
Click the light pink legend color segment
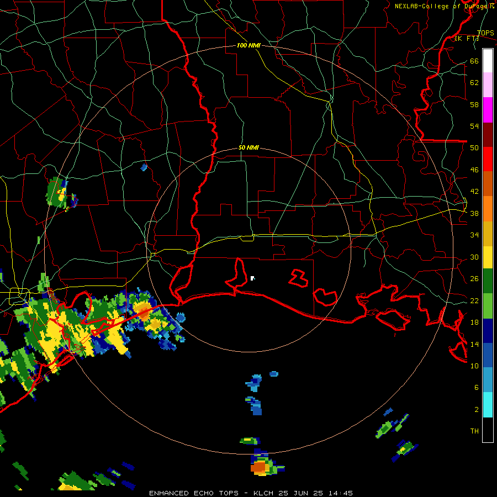click(x=488, y=85)
